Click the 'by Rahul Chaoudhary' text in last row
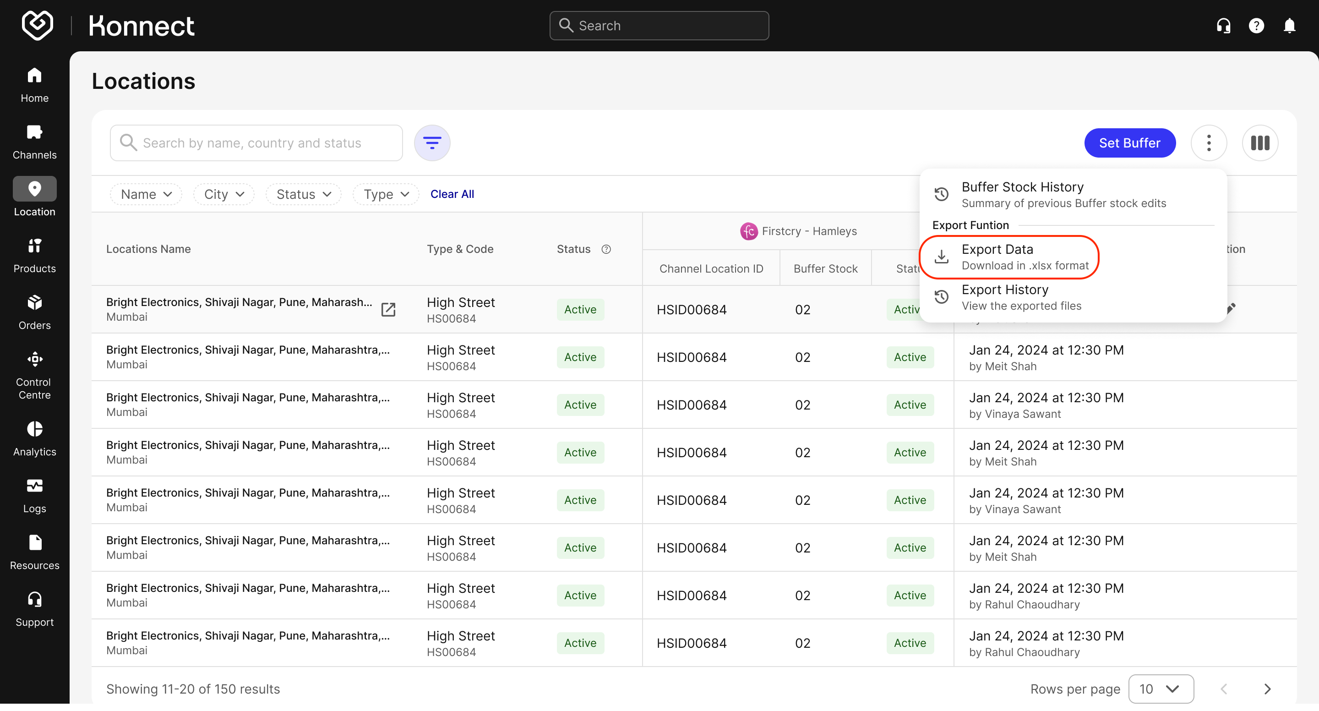 1024,652
